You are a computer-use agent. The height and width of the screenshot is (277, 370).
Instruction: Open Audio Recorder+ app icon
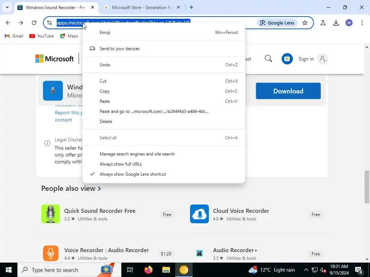[x=199, y=253]
